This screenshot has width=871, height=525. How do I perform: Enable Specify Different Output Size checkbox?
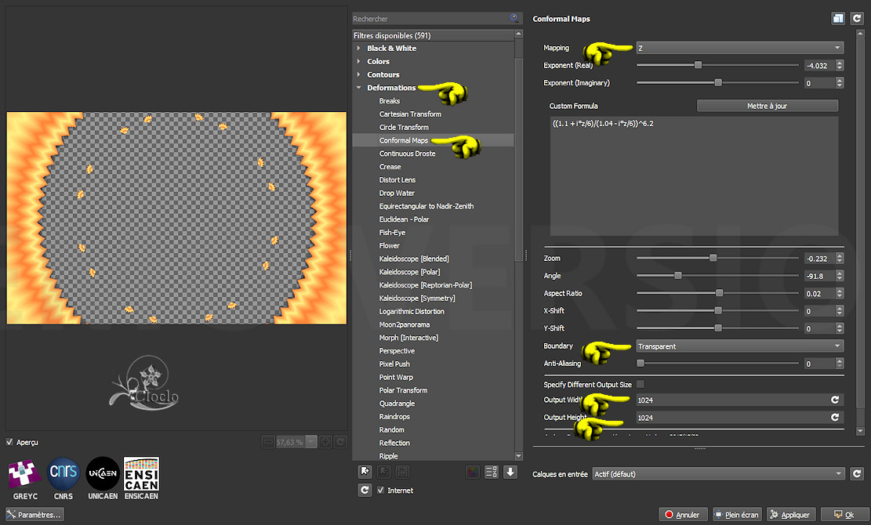641,385
